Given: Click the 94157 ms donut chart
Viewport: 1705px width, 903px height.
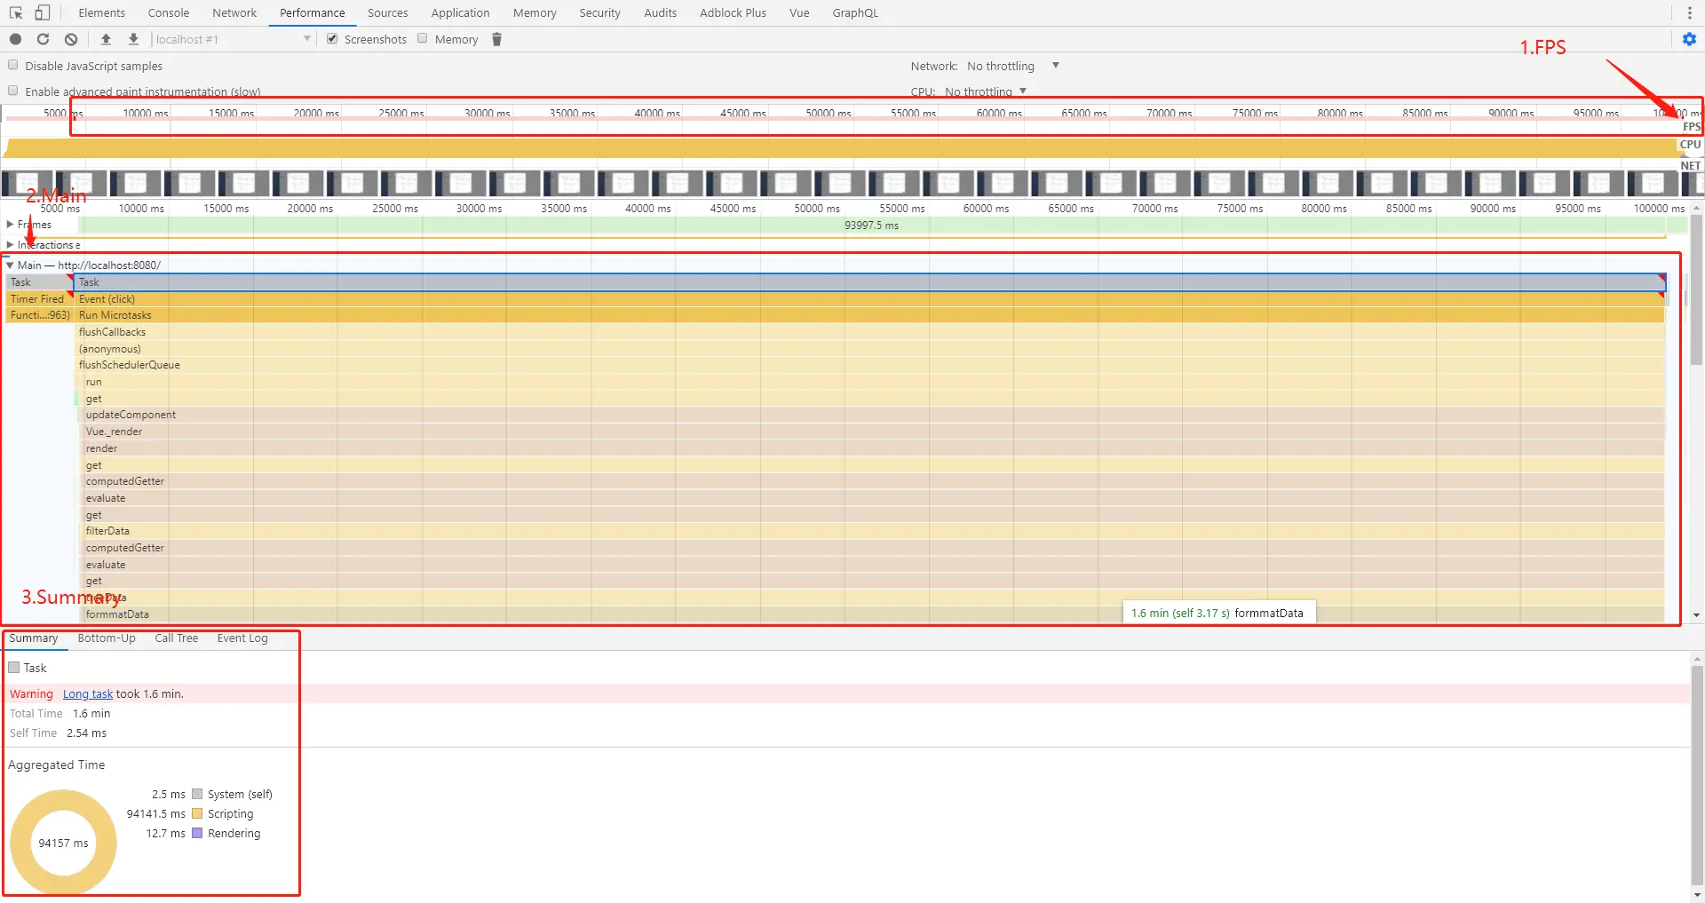Looking at the screenshot, I should (x=63, y=843).
